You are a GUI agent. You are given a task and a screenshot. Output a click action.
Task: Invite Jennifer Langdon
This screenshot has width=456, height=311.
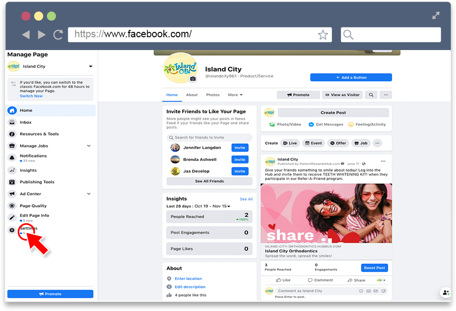point(240,148)
